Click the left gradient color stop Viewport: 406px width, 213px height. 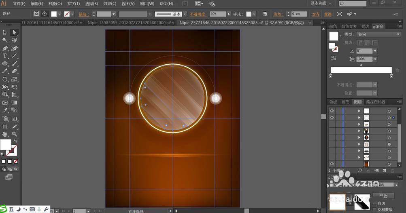coord(331,76)
